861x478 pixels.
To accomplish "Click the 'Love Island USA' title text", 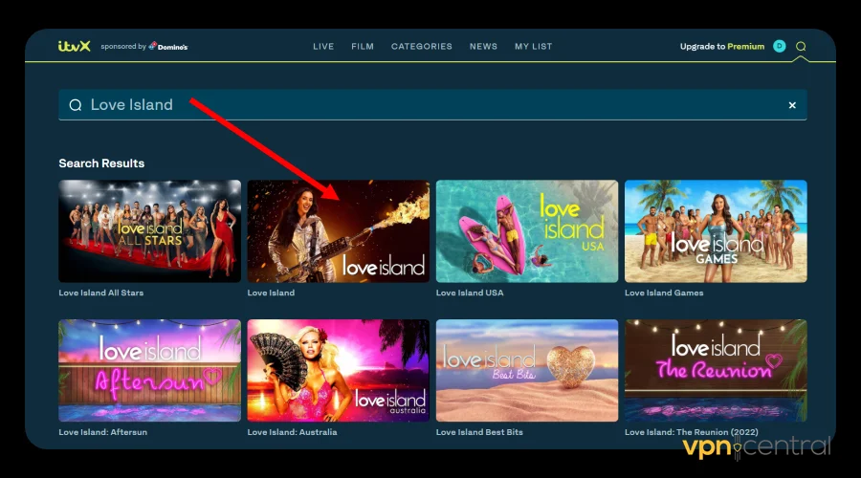I will pyautogui.click(x=470, y=293).
